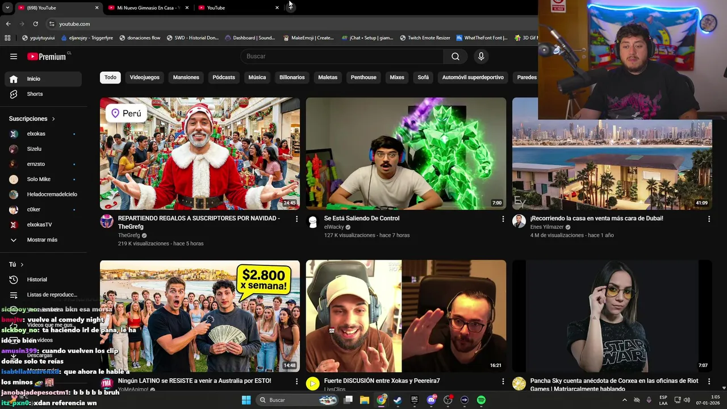Screen dimensions: 727x409
Task: Open Discord from the taskbar
Action: 431,400
